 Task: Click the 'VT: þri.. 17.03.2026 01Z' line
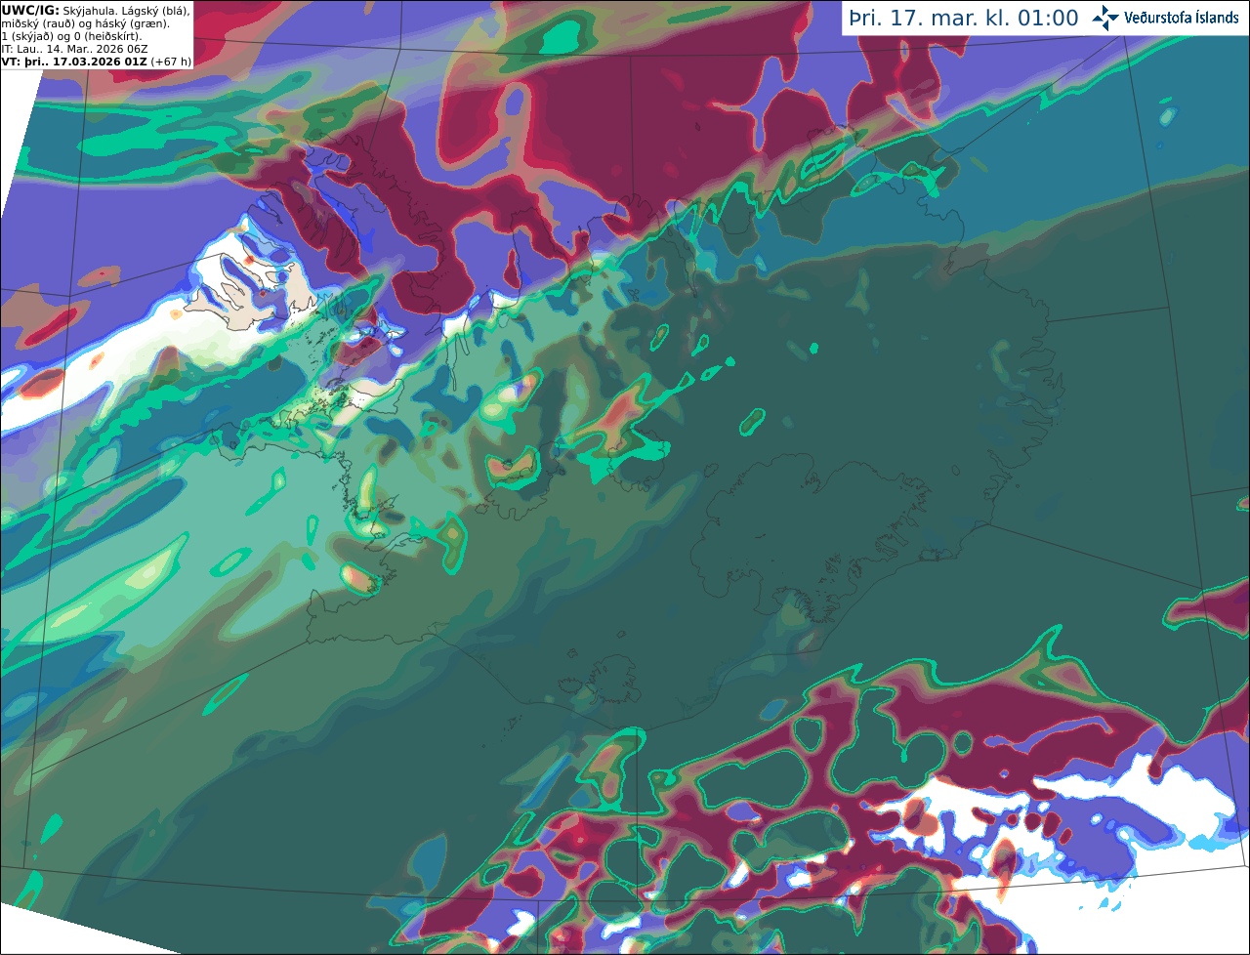point(96,61)
